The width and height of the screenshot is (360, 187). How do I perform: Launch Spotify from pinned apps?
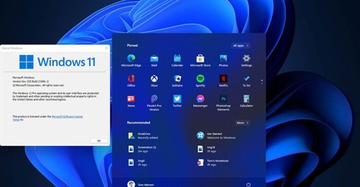(200, 79)
